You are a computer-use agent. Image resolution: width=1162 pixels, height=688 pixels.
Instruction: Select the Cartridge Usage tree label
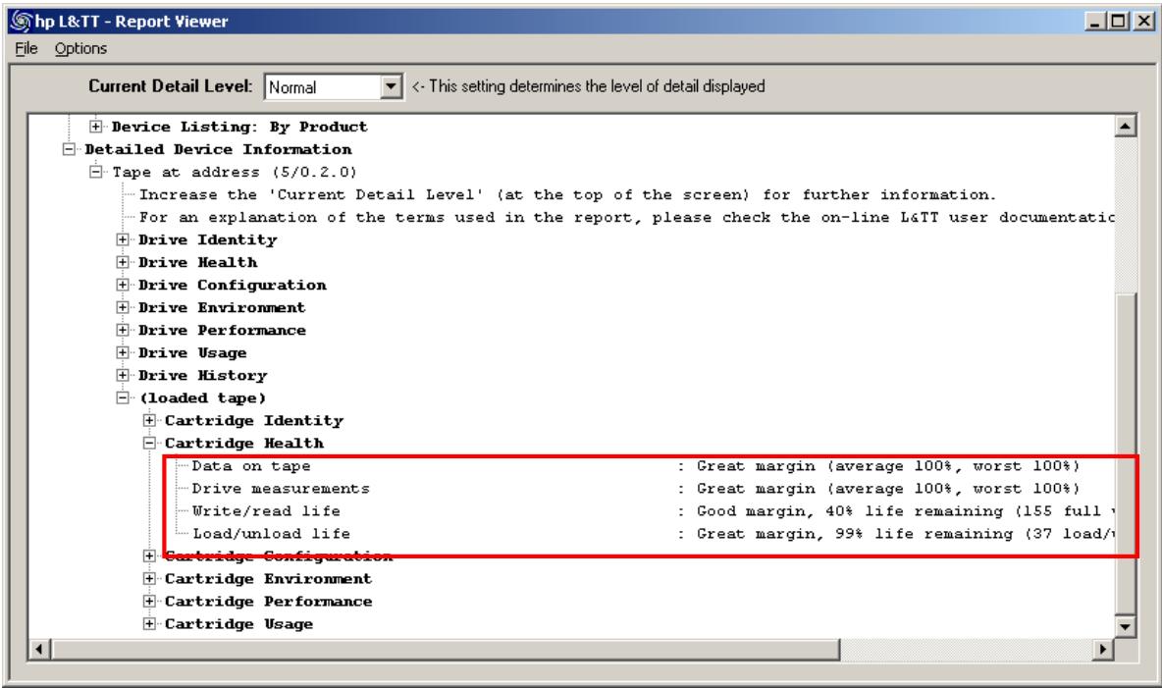coord(238,623)
